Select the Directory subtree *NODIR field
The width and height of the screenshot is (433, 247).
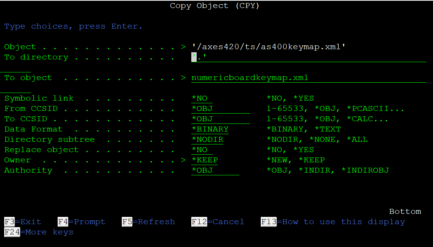pyautogui.click(x=207, y=140)
